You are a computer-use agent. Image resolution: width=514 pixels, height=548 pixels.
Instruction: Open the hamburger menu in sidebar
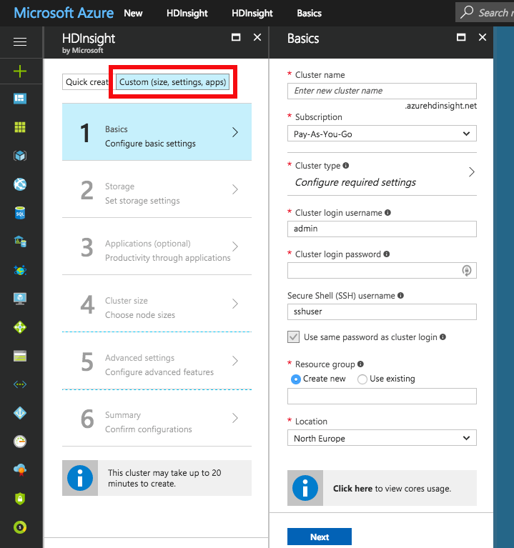20,42
